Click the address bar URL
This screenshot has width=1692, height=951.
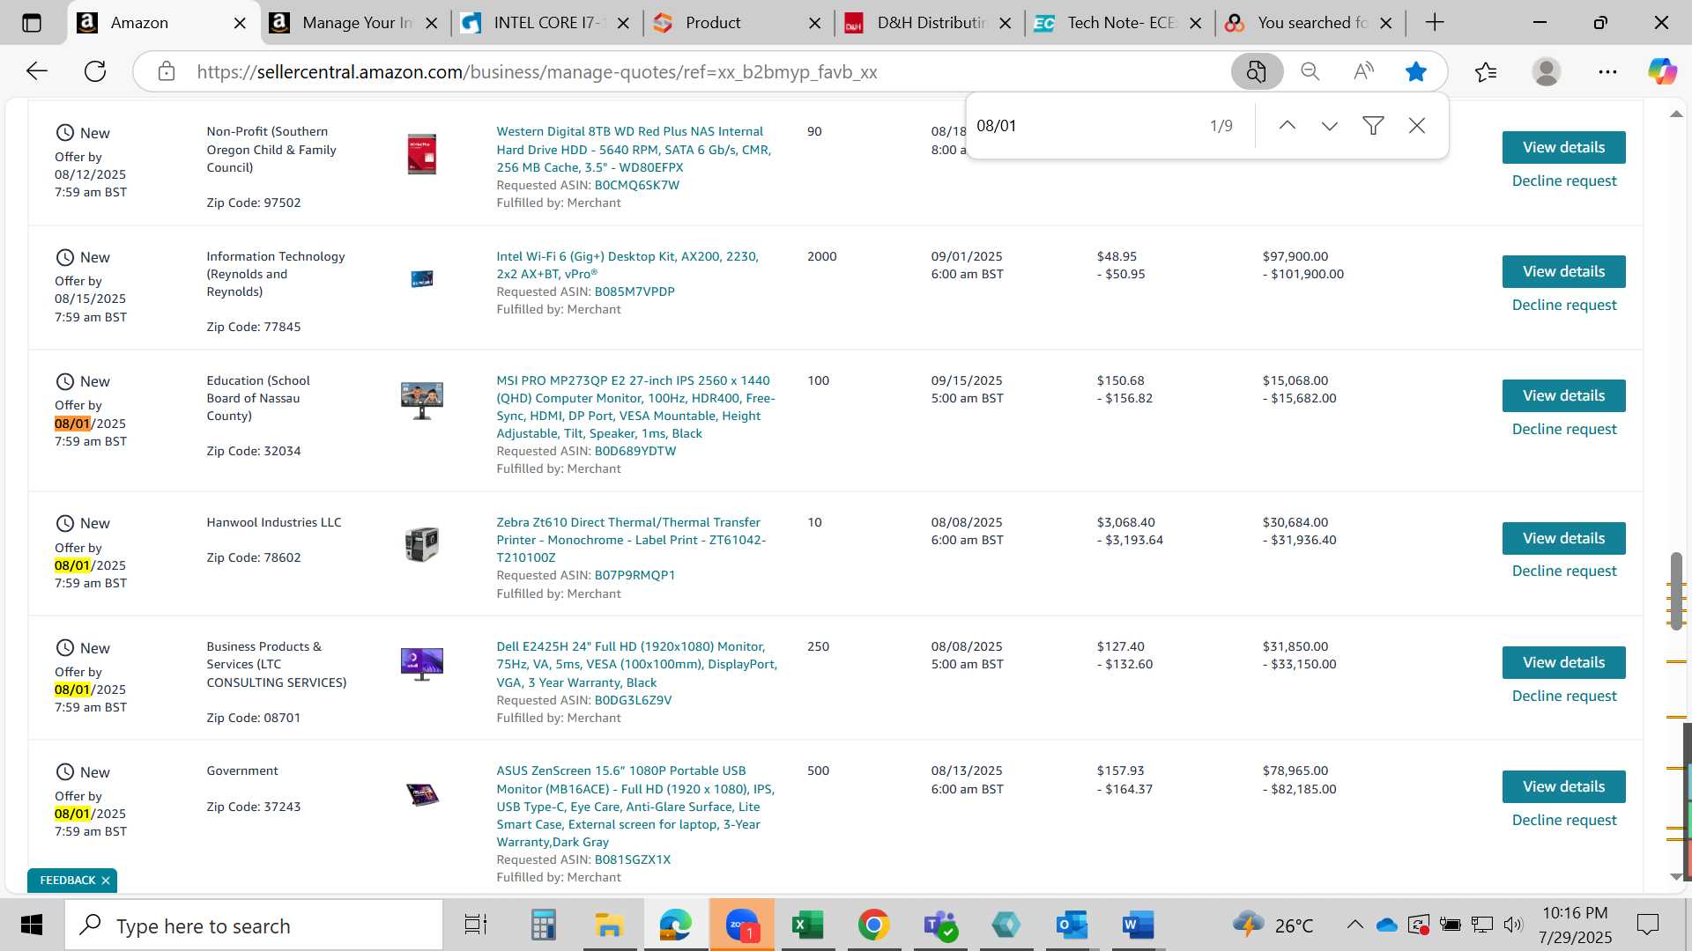(x=537, y=72)
